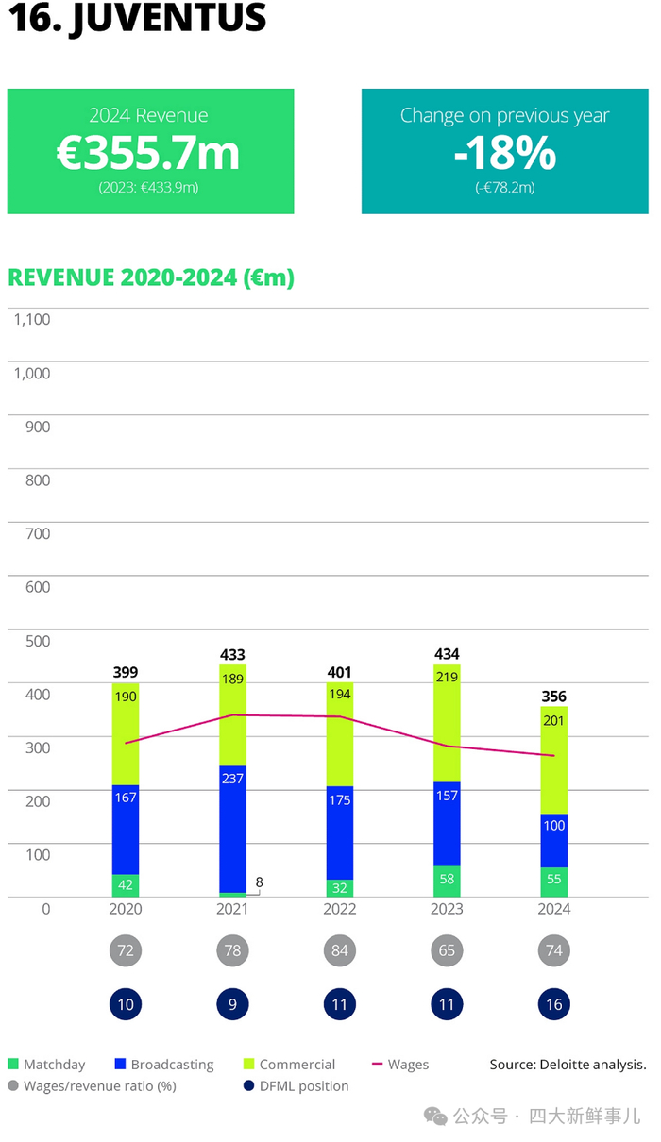661x1142 pixels.
Task: Click the Source: Deloitte analysis text
Action: [568, 1065]
